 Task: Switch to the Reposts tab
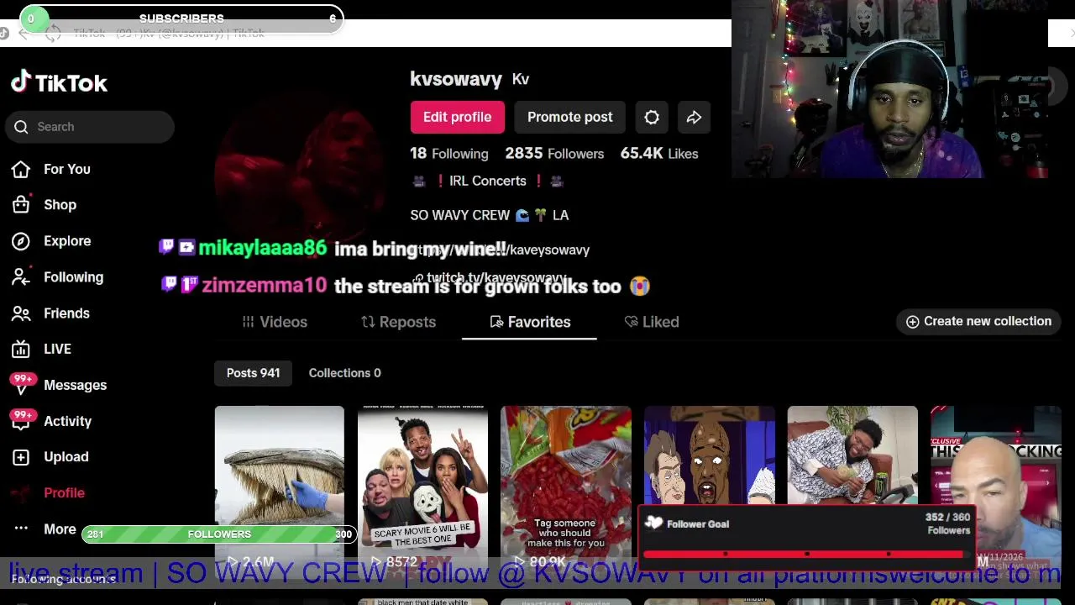click(x=398, y=322)
